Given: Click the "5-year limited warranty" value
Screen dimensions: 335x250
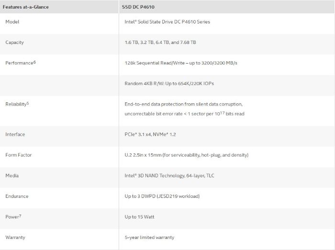Looking at the screenshot, I should click(x=149, y=237).
